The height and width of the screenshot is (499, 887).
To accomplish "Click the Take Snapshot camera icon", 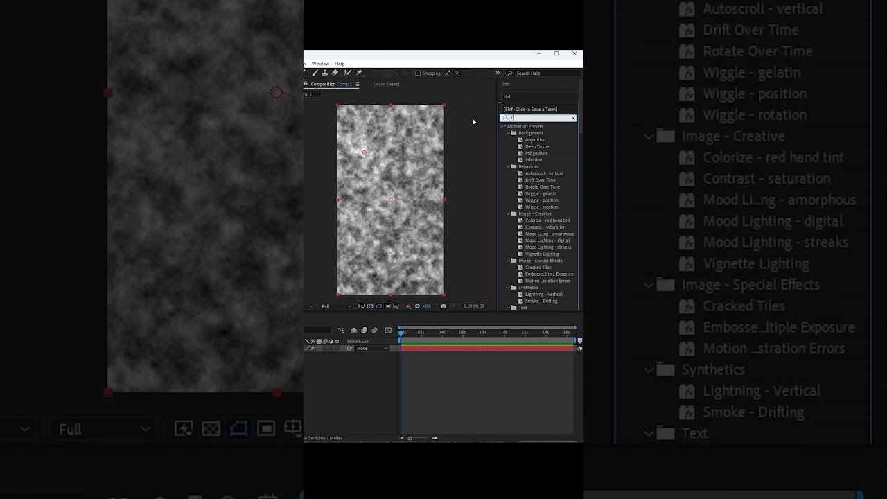I will pos(443,306).
